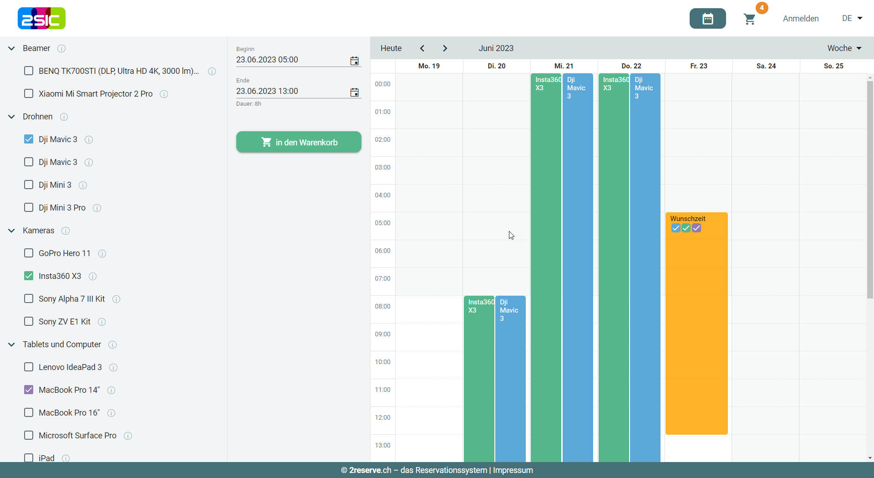This screenshot has width=874, height=478.
Task: Uncheck the MacBook Pro 14" checkbox
Action: point(29,390)
